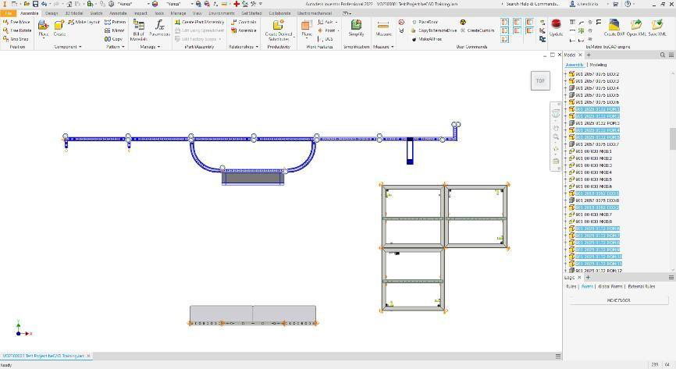Click the MOVE FLOOR form button
Screen dimensions: 676x369
tap(618, 300)
